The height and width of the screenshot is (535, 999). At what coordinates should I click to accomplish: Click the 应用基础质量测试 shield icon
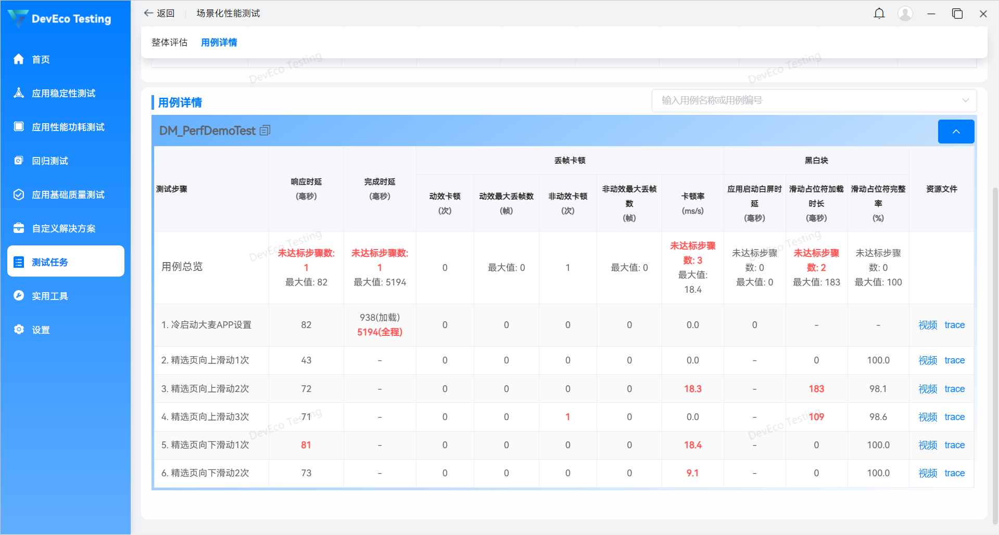[x=19, y=194]
